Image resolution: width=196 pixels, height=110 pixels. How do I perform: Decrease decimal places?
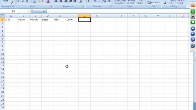[109, 1]
